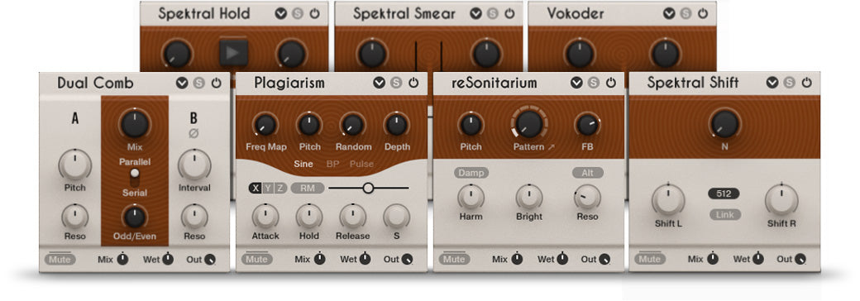Click the reSonitarium solo S icon

click(594, 83)
